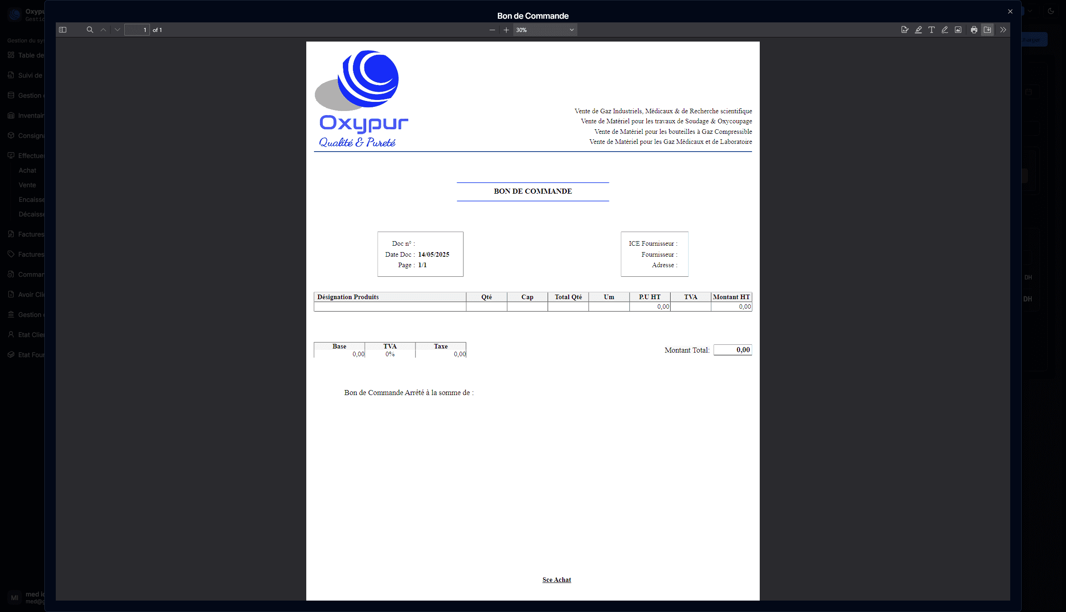Open Vente in the background sidebar
Image resolution: width=1066 pixels, height=612 pixels.
click(x=27, y=185)
